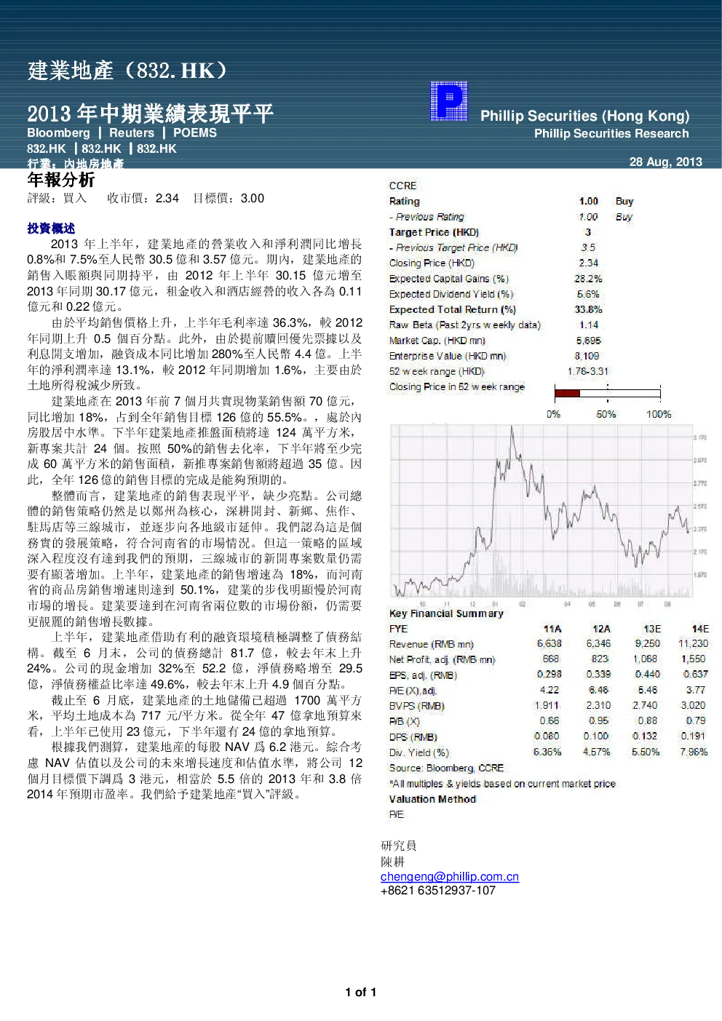722x1021 pixels.
Task: Click the Valuation Method heading
Action: pos(432,798)
